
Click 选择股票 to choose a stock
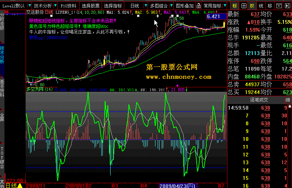[x=91, y=6]
